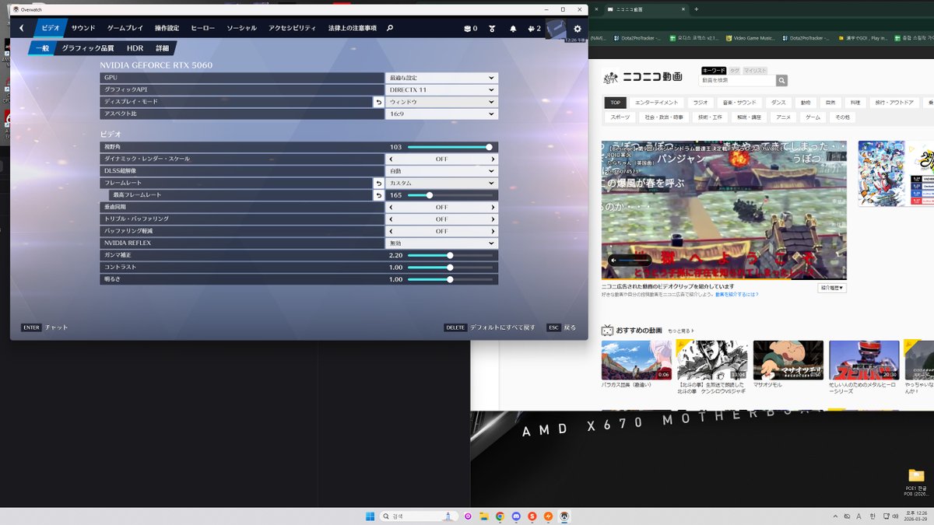The image size is (934, 525).
Task: Click right arrow on 垂直同期 setting
Action: [x=493, y=207]
